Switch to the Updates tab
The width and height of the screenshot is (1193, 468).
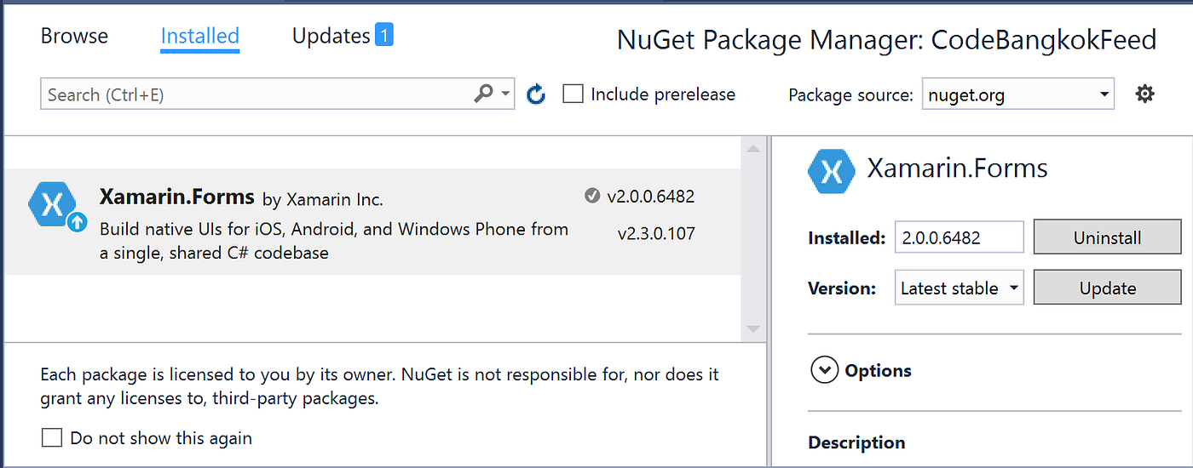[x=331, y=36]
